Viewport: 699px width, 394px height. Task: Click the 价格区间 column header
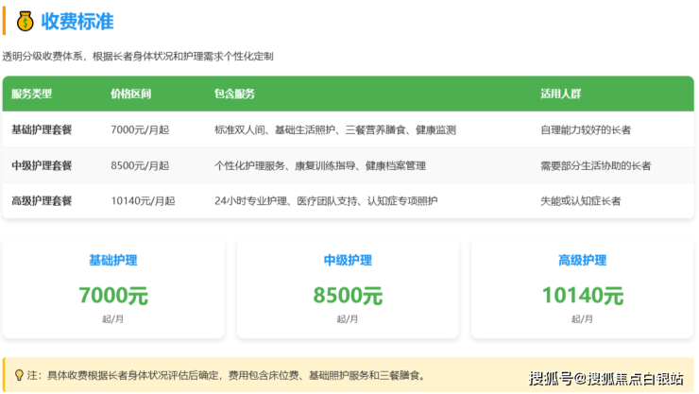(130, 94)
